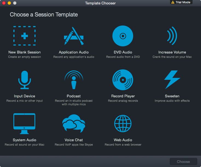Choose the Increase Volume sound waves icon
Viewport: 201px width, 167px height.
172,36
